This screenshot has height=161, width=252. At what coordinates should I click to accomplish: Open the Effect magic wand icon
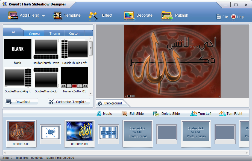93,16
